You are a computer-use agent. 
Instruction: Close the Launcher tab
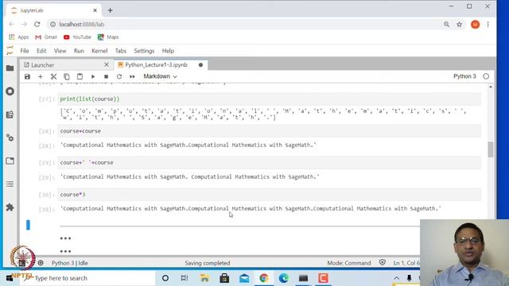pos(107,65)
